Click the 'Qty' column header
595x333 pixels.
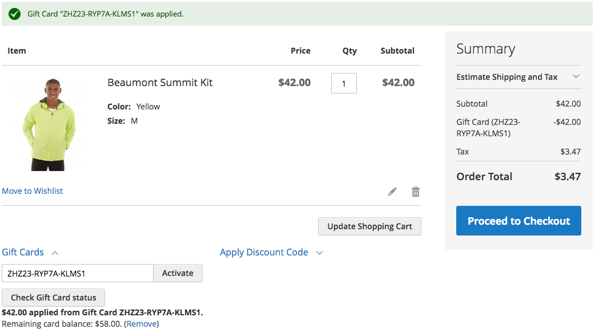coord(349,51)
